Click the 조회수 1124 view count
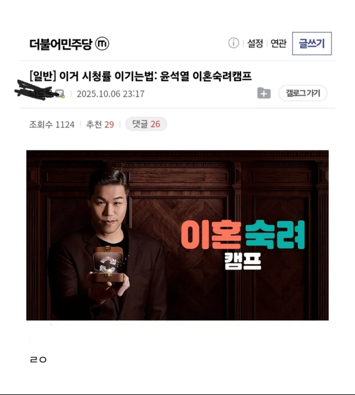The image size is (355, 395). pyautogui.click(x=52, y=124)
